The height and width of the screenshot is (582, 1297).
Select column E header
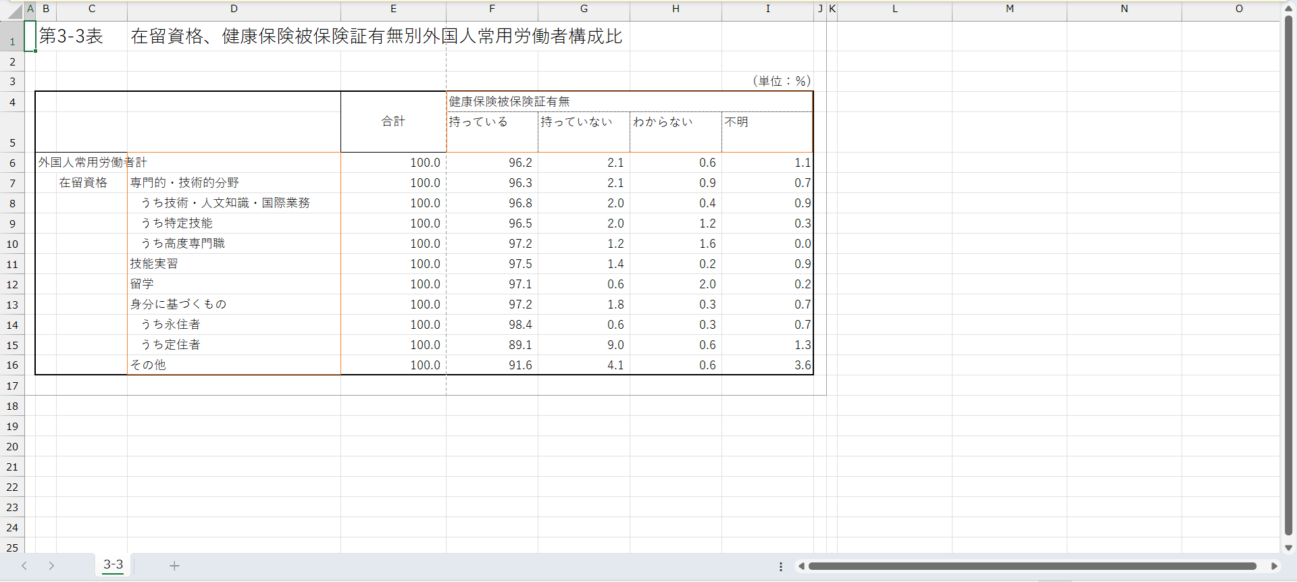pos(393,9)
